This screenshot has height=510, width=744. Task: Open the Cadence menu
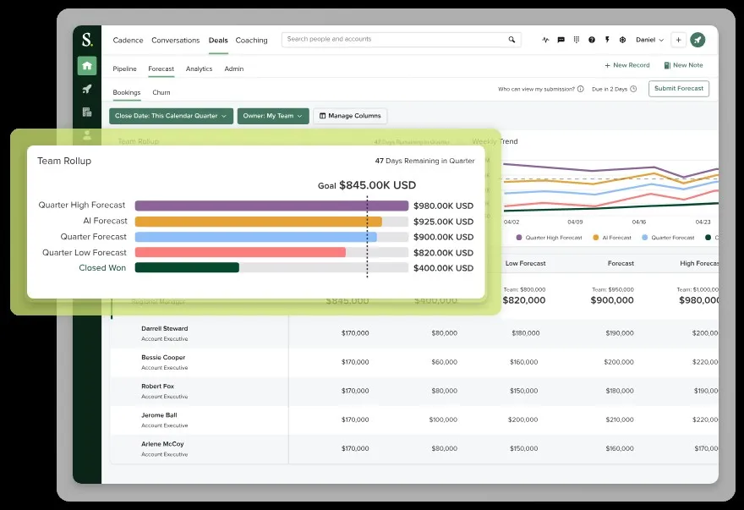(129, 41)
